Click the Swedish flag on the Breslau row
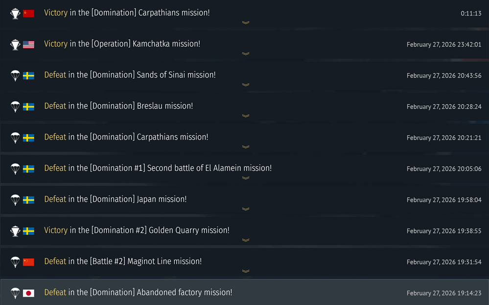Image resolution: width=489 pixels, height=305 pixels. pos(28,107)
